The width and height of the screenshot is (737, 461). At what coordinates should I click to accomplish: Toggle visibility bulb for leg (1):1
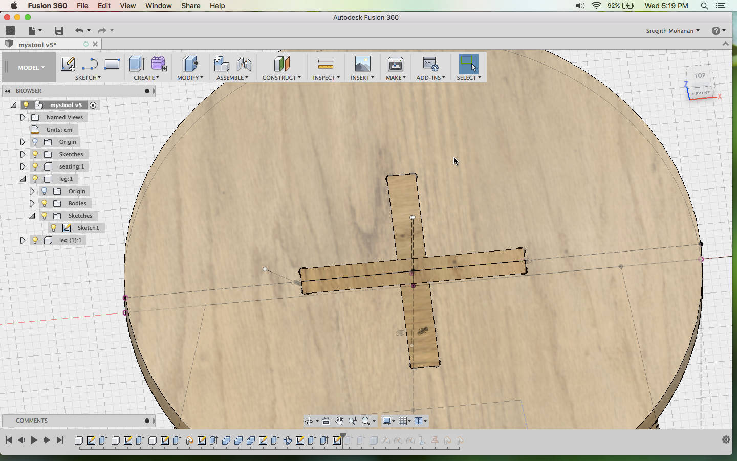click(35, 240)
